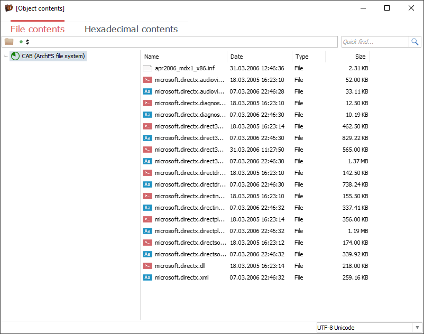Click the blue Aa icon of microsoft.directx.xml

tap(148, 277)
